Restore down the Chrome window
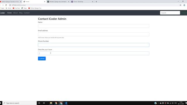Image resolution: width=187 pixels, height=105 pixels. [183, 1]
